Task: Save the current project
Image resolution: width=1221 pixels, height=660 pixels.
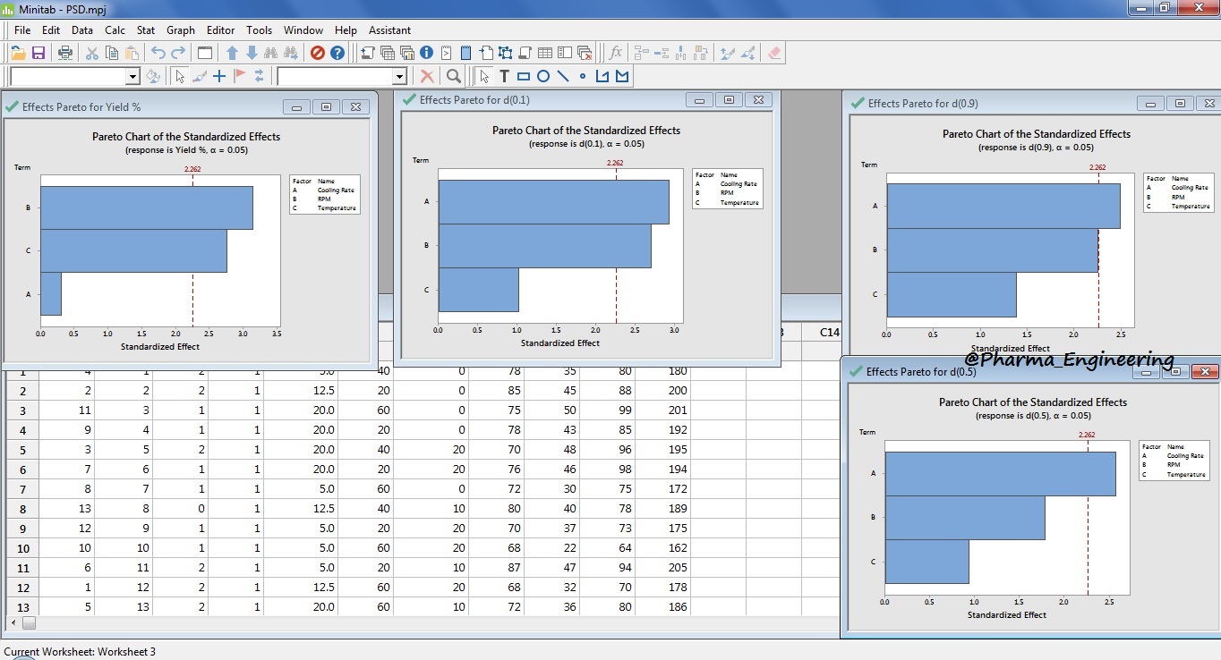Action: pos(38,53)
